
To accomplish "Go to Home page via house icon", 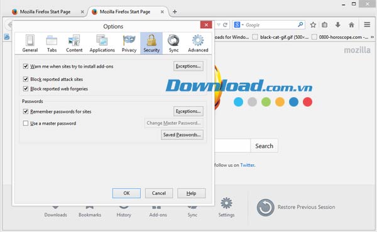I will [351, 24].
